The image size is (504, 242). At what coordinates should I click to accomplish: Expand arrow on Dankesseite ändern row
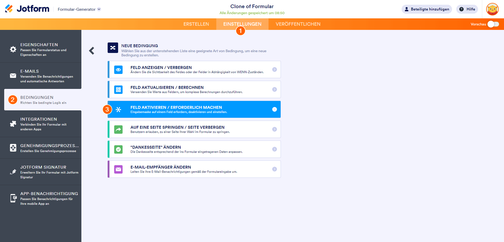274,149
